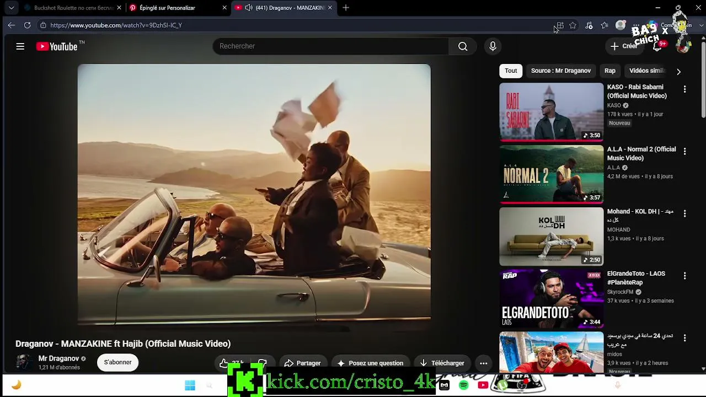The height and width of the screenshot is (397, 706).
Task: Select the Tout filter chip
Action: pos(511,71)
